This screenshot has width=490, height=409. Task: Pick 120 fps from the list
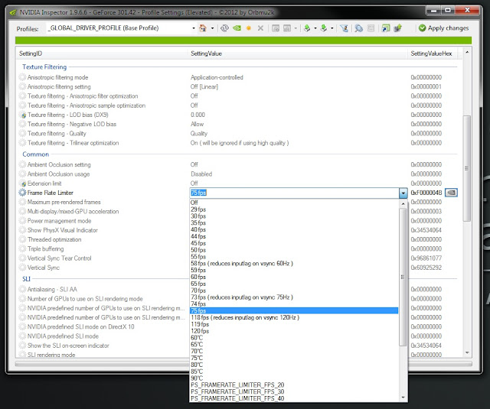click(x=294, y=331)
